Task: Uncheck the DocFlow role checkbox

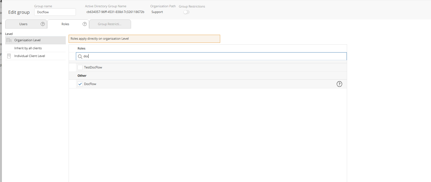Action: (80, 84)
